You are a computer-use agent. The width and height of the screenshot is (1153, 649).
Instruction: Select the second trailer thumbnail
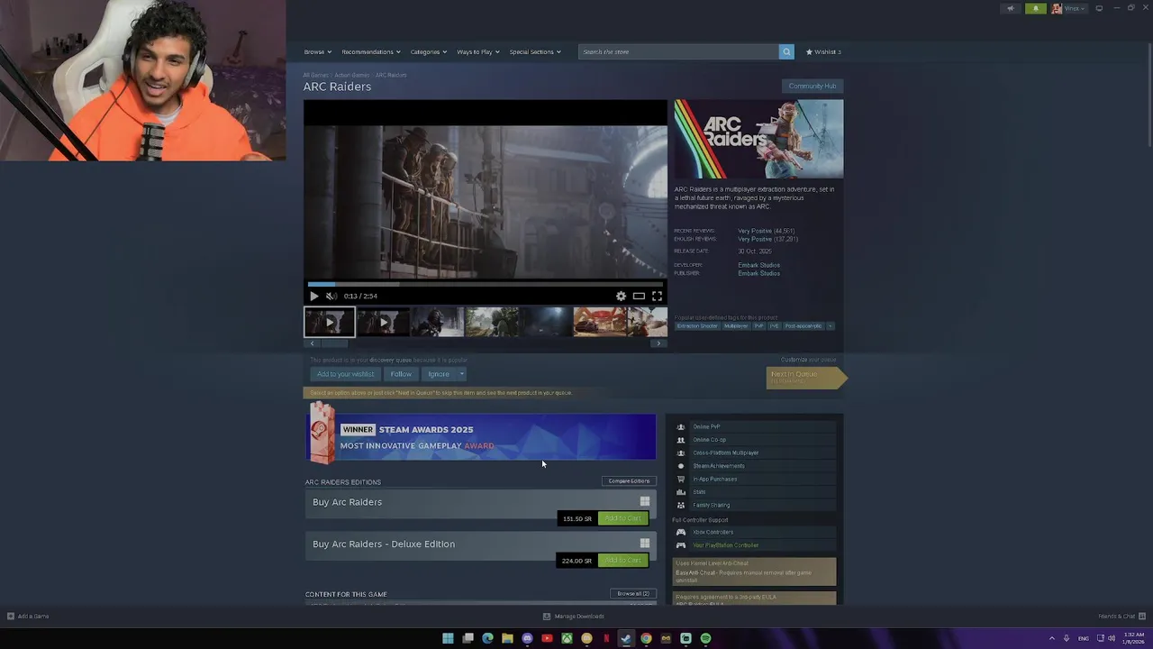[x=383, y=322]
